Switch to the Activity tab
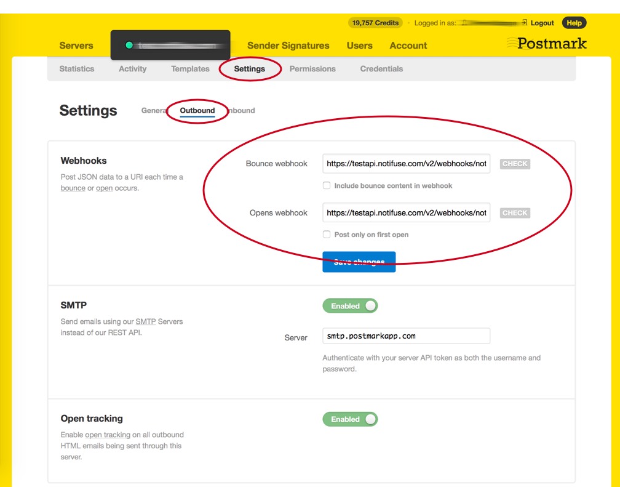The image size is (620, 487). [x=132, y=68]
